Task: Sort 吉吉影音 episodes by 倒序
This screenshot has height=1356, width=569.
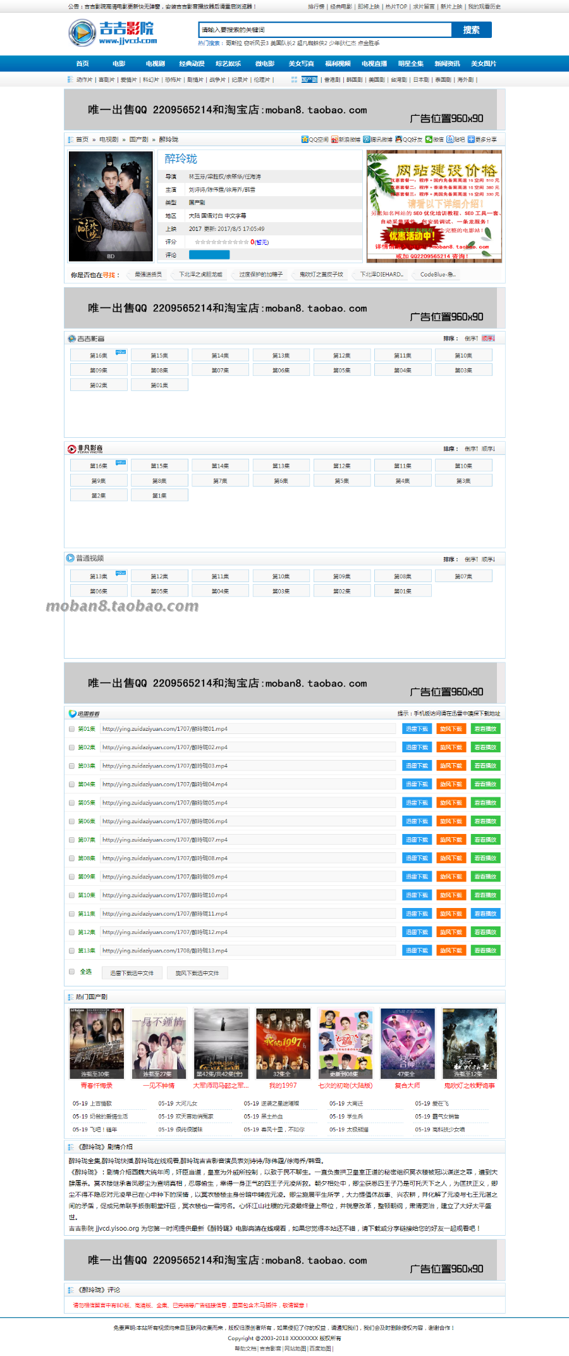Action: point(471,339)
